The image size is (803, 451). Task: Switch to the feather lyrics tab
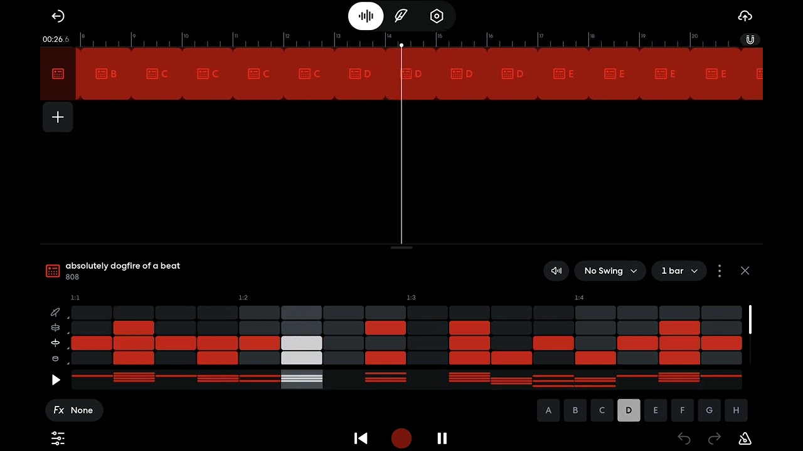point(401,16)
